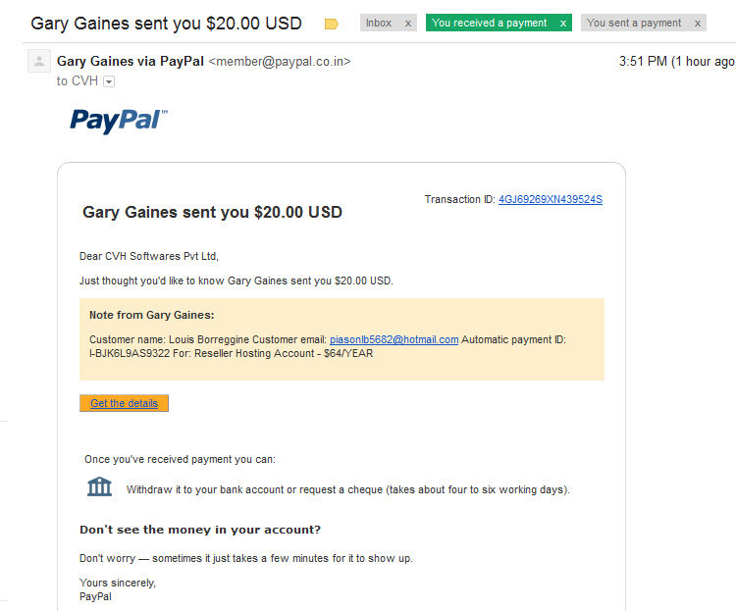This screenshot has width=736, height=611.
Task: Click the email subject heading at top
Action: (x=166, y=24)
